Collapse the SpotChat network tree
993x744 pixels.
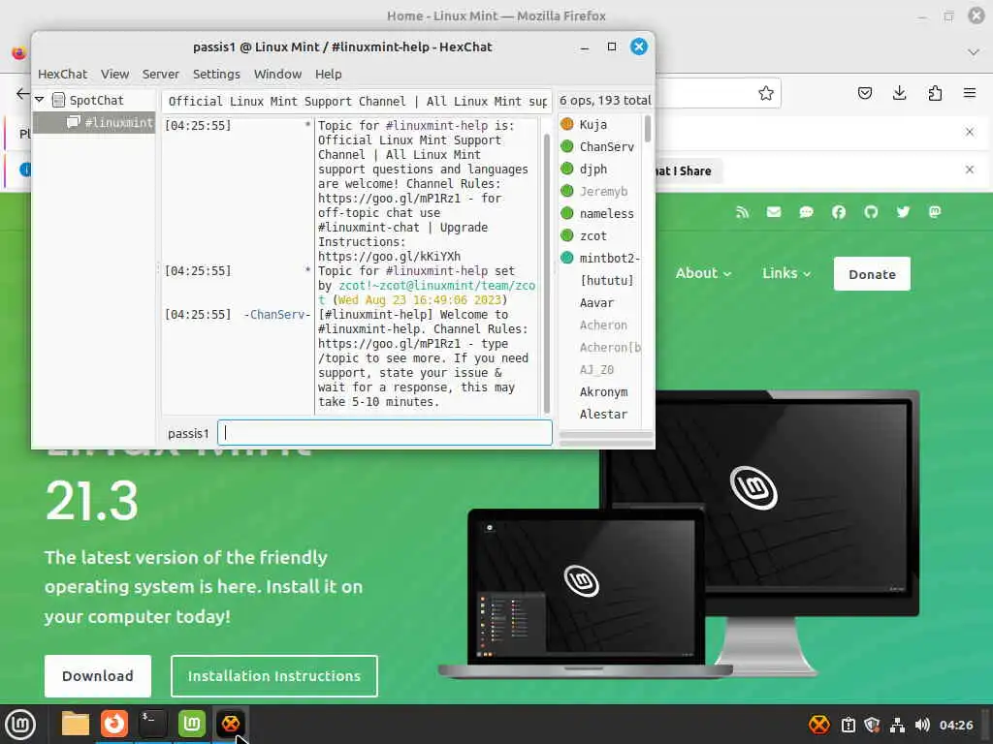point(39,100)
